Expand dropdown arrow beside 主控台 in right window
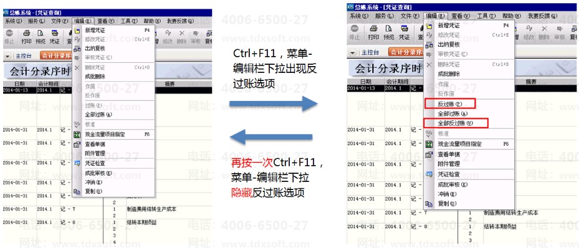 click(353, 52)
